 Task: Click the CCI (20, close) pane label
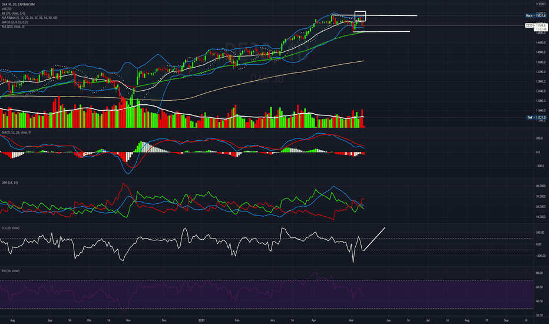click(x=11, y=228)
